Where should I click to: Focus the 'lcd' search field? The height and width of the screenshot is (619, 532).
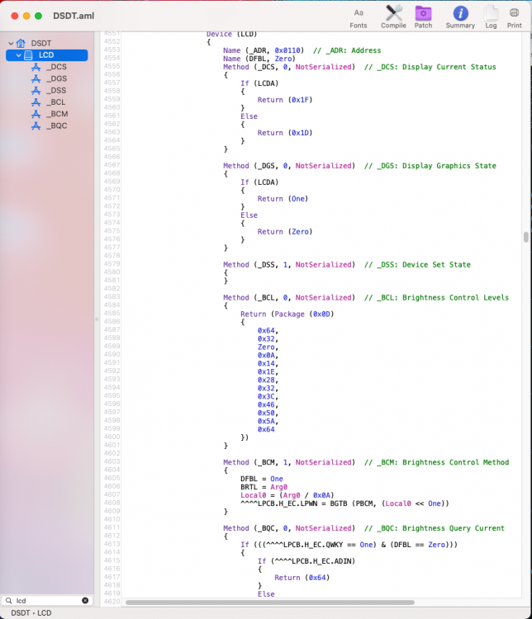46,601
